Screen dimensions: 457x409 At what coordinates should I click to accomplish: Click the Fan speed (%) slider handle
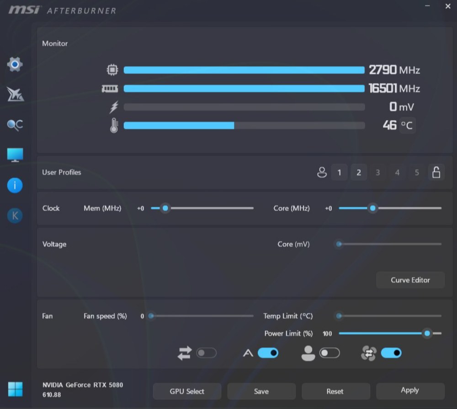(151, 316)
